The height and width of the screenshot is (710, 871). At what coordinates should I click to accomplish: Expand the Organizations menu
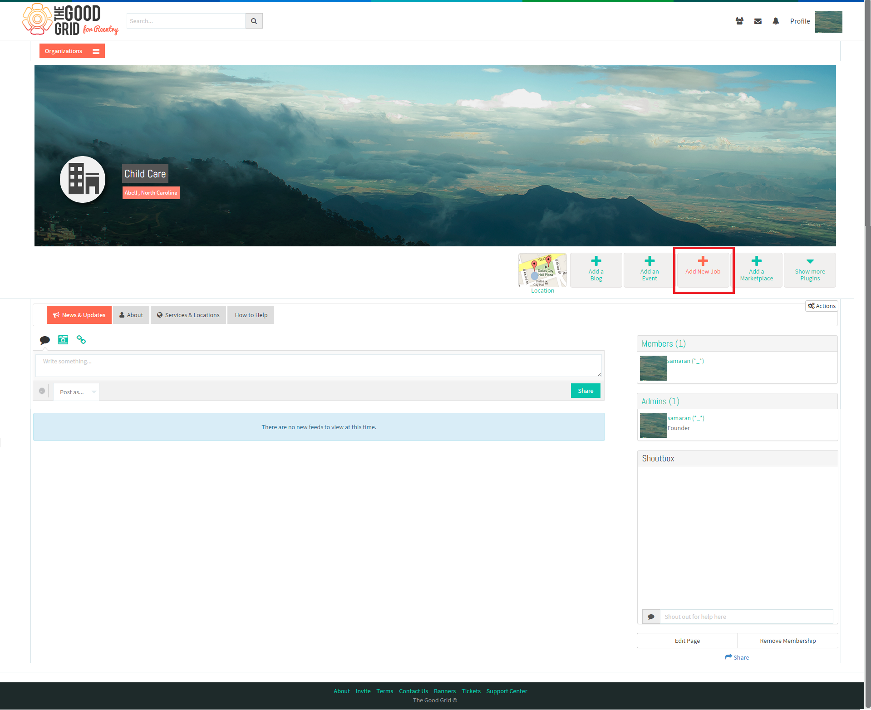(x=72, y=51)
